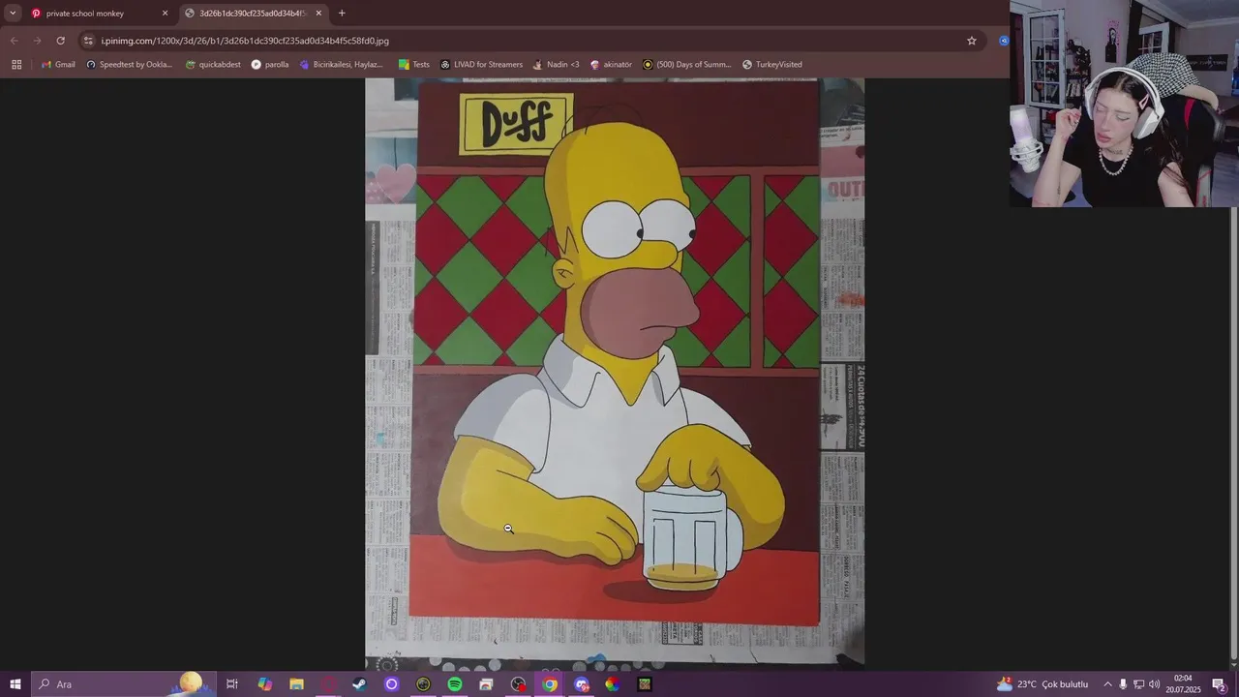Screen dimensions: 1239x697
Task: Go back to the previous page
Action: point(14,41)
